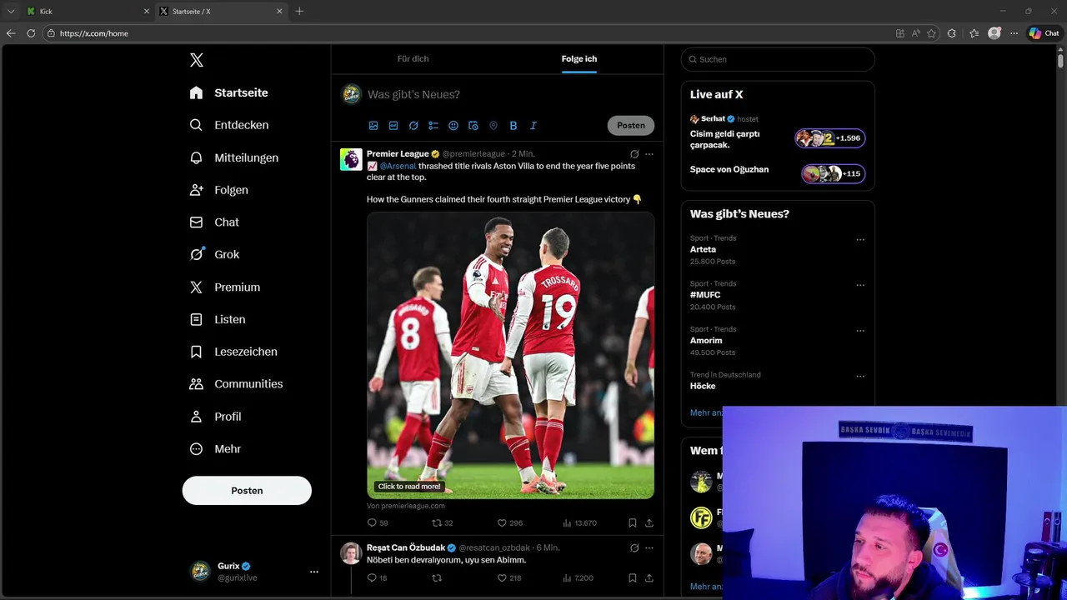Open Mitteilungen in the sidebar

[x=234, y=157]
